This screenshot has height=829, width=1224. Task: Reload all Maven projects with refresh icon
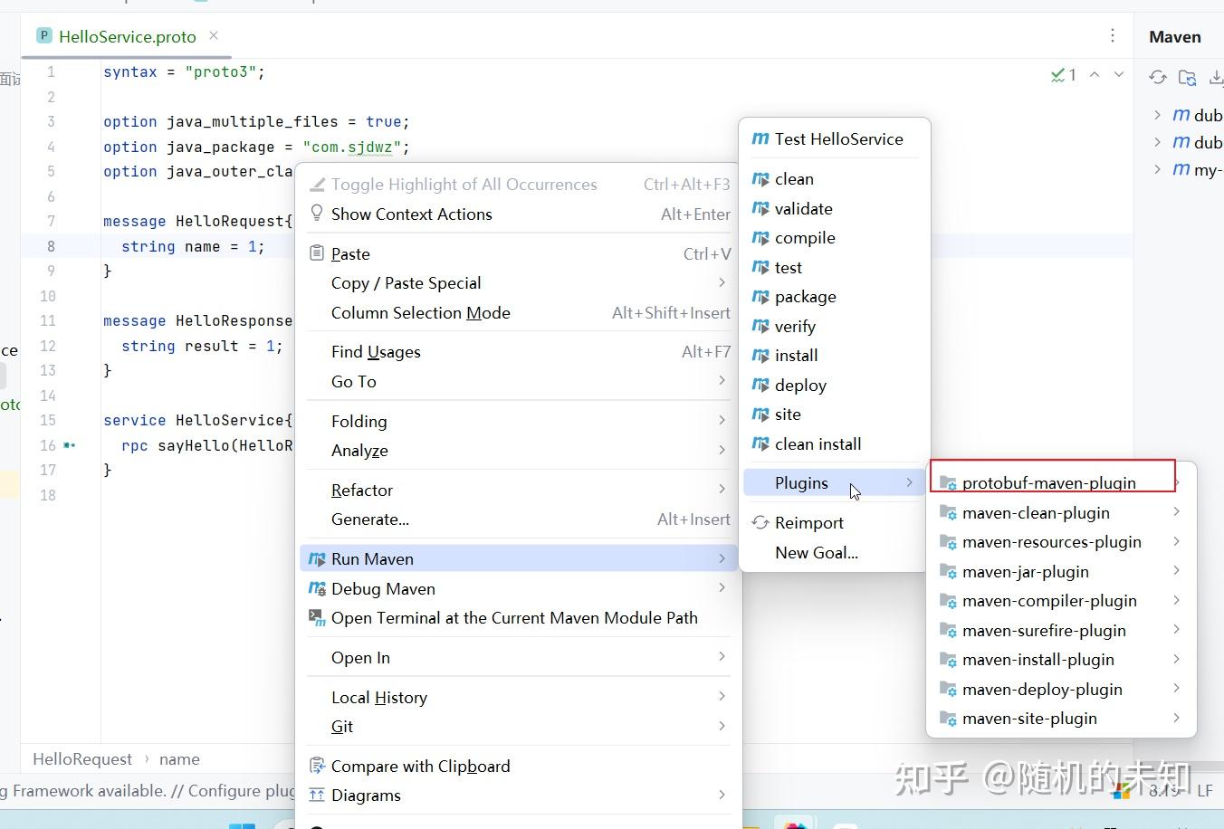point(1157,78)
